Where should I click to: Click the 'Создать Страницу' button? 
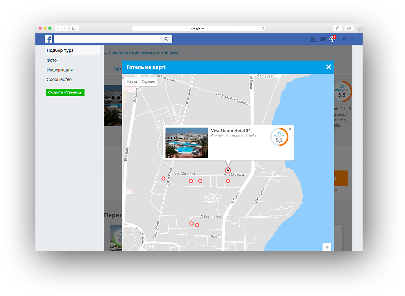coord(65,92)
